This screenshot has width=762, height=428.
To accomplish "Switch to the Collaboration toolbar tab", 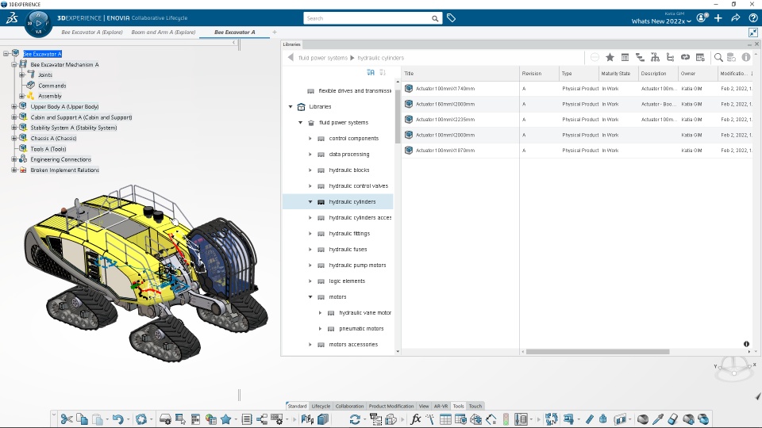I will tap(349, 406).
